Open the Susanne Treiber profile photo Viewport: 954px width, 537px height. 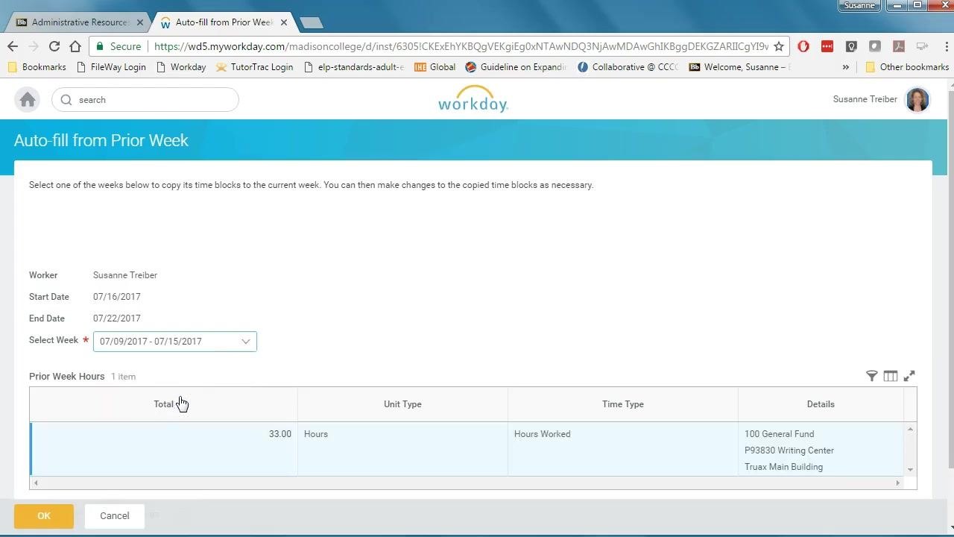(917, 100)
